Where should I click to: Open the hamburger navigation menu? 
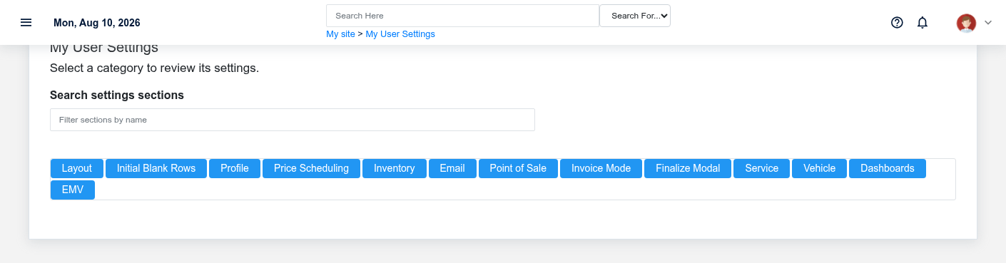(26, 22)
